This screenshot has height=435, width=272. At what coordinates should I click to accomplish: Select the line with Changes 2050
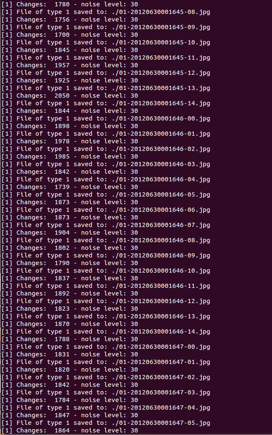click(70, 96)
